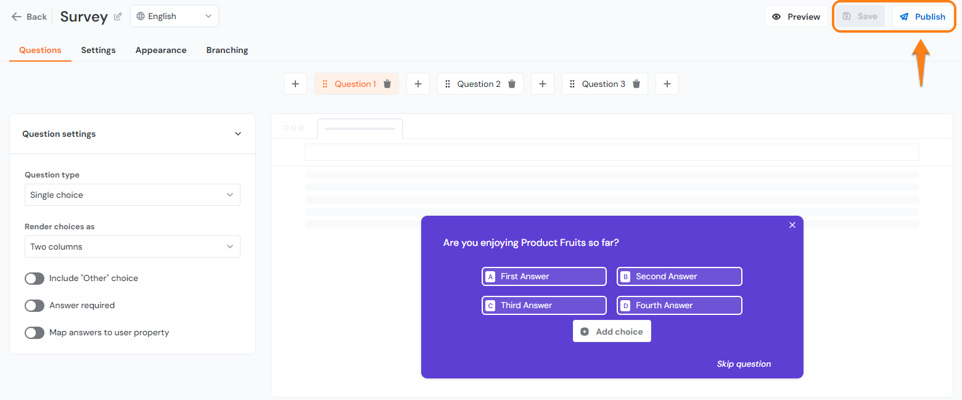Viewport: 962px width, 400px height.
Task: Turn on the Answer required toggle
Action: [35, 305]
